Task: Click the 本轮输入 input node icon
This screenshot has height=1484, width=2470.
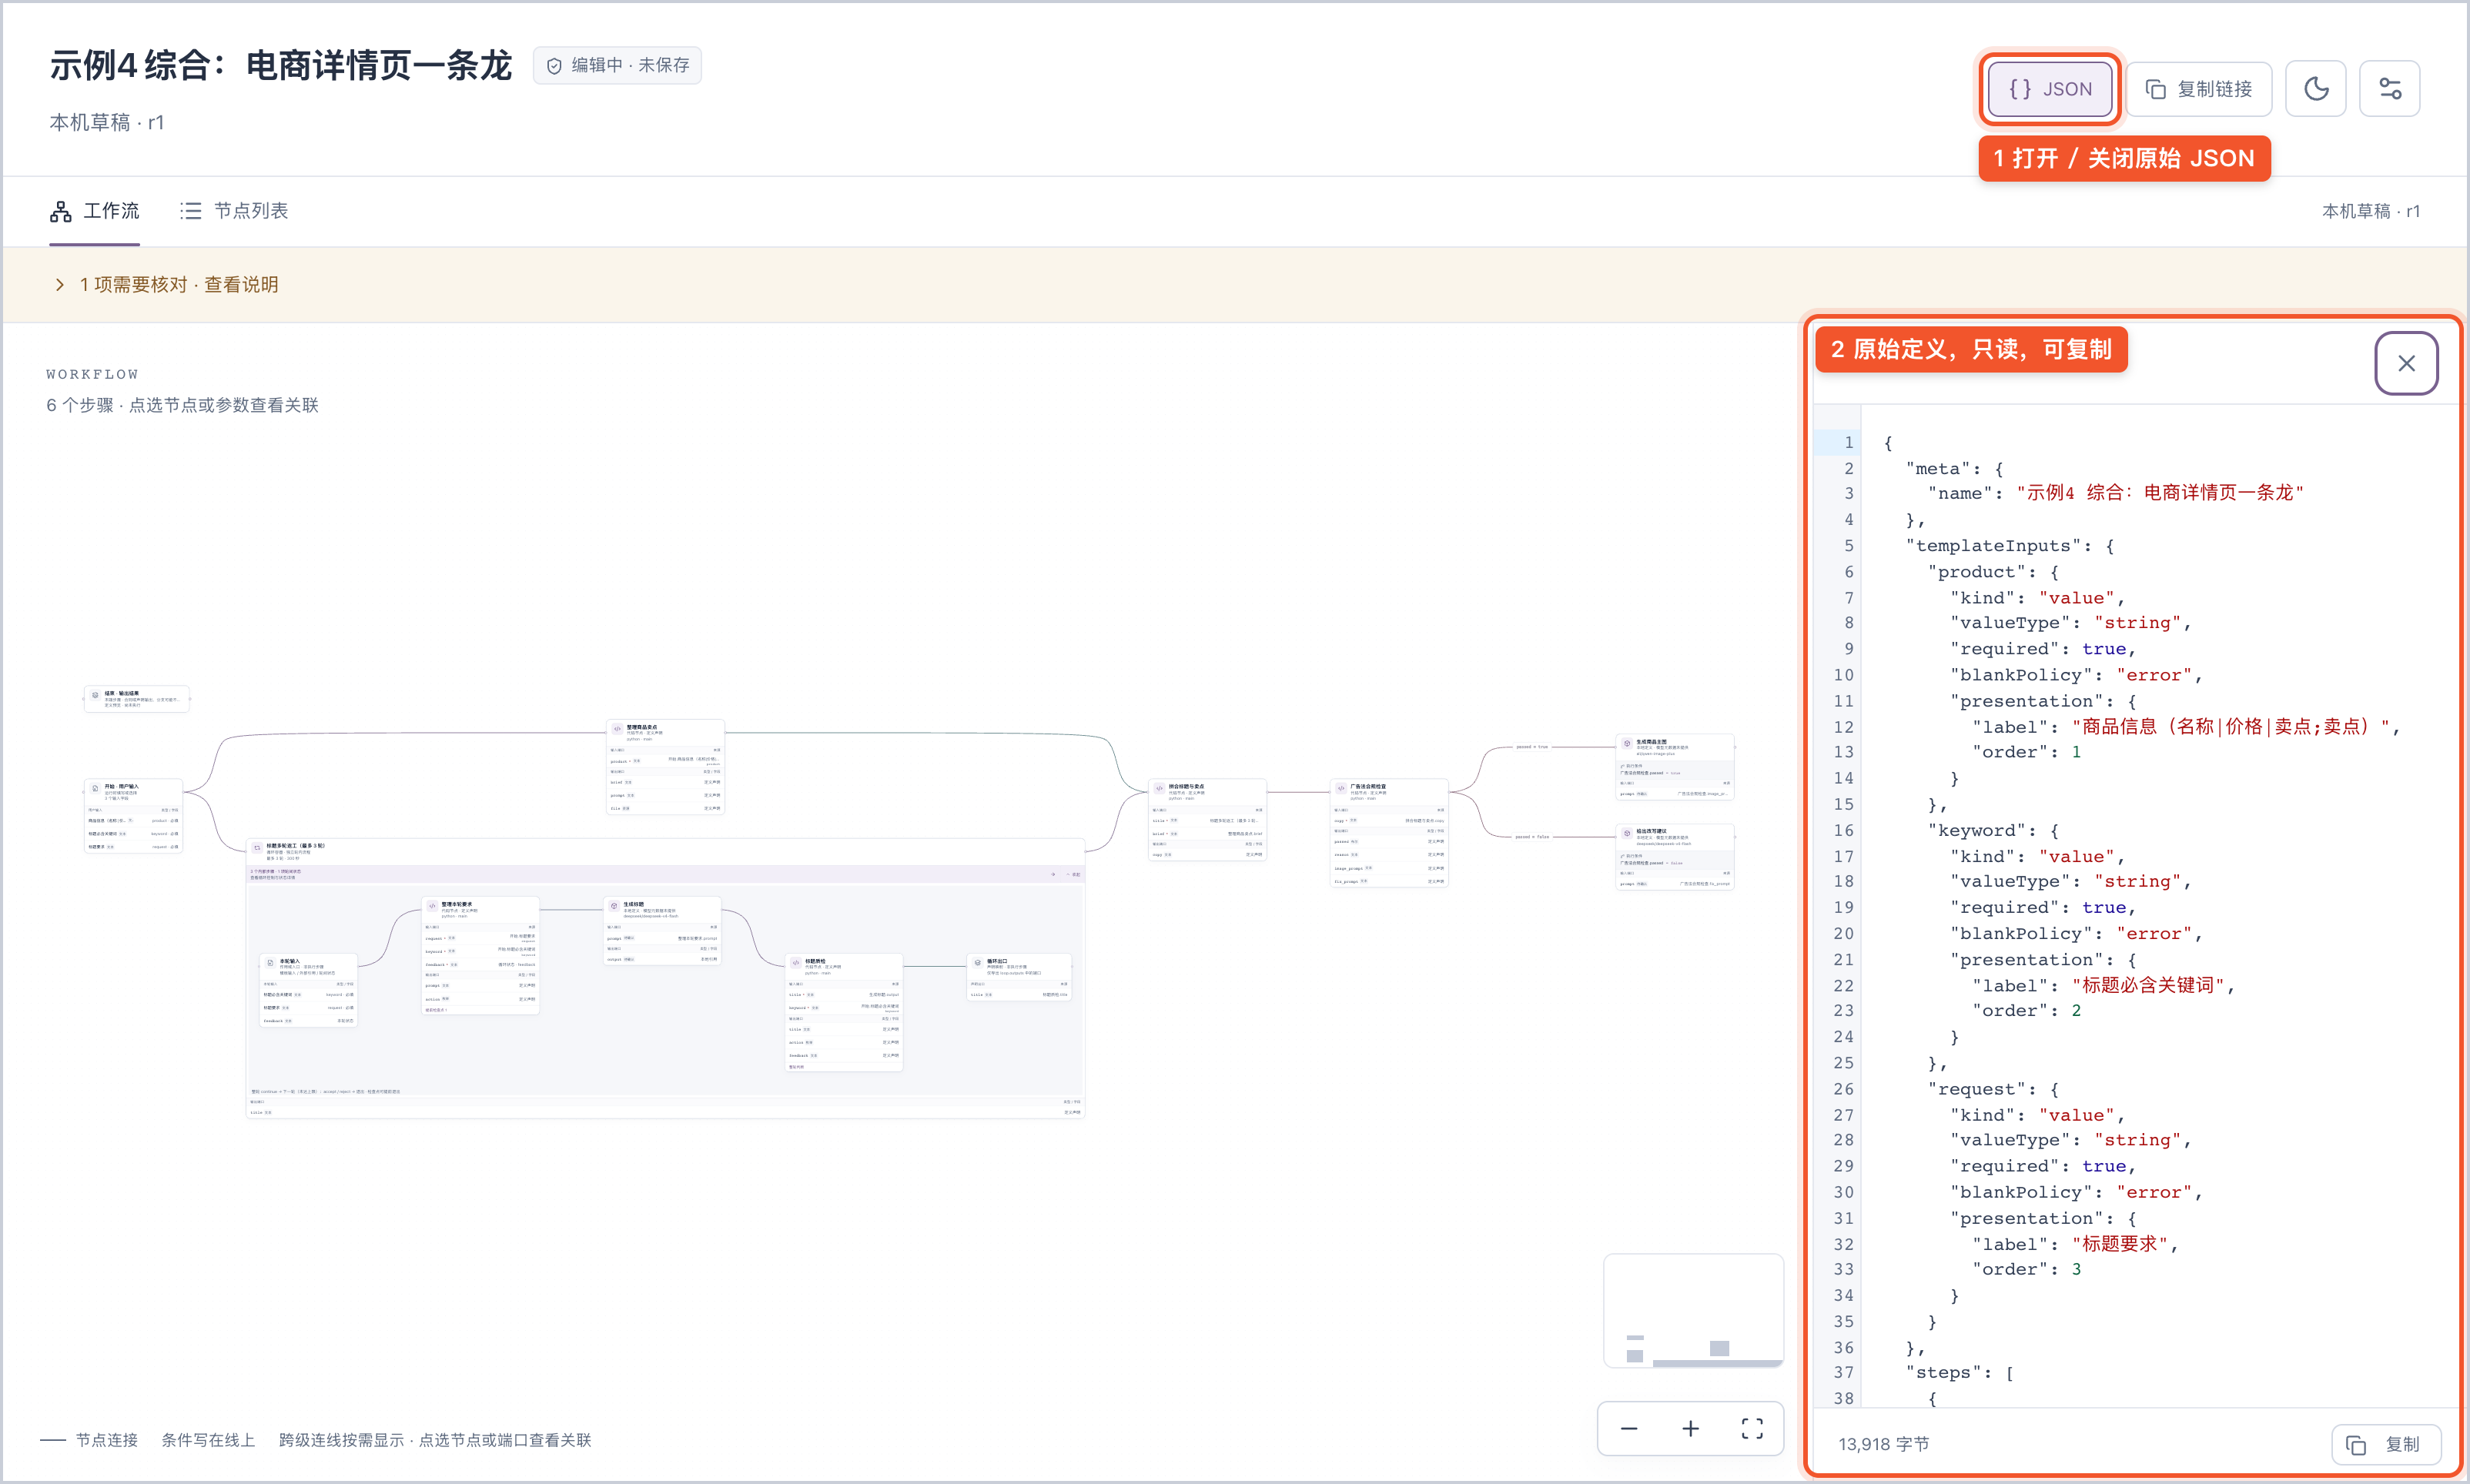Action: point(270,963)
